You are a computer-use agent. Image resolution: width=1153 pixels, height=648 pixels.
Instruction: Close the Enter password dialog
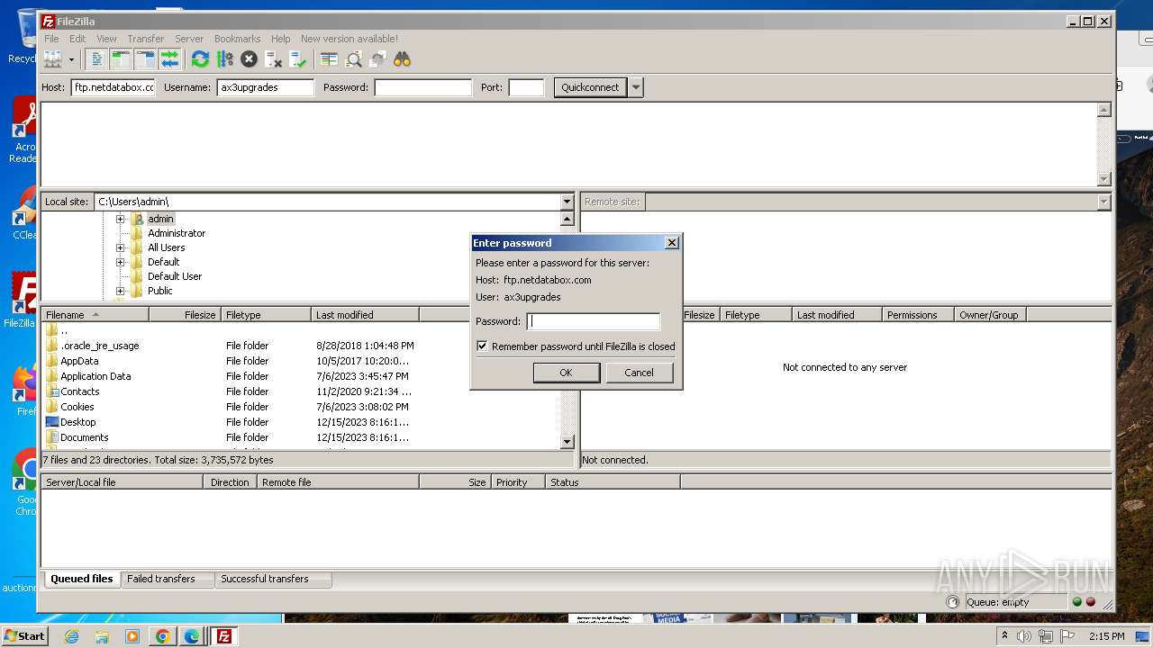(x=671, y=243)
